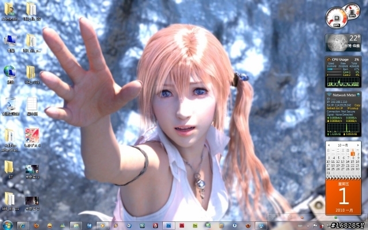
Task: Click the large CPU meter gauge gadget
Action: pos(336,18)
